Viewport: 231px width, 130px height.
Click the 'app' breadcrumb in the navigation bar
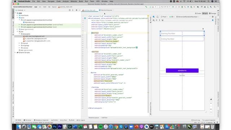point(36,7)
